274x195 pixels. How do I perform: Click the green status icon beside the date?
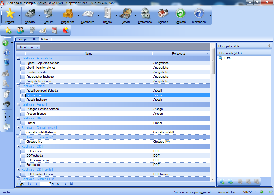[x=262, y=192]
